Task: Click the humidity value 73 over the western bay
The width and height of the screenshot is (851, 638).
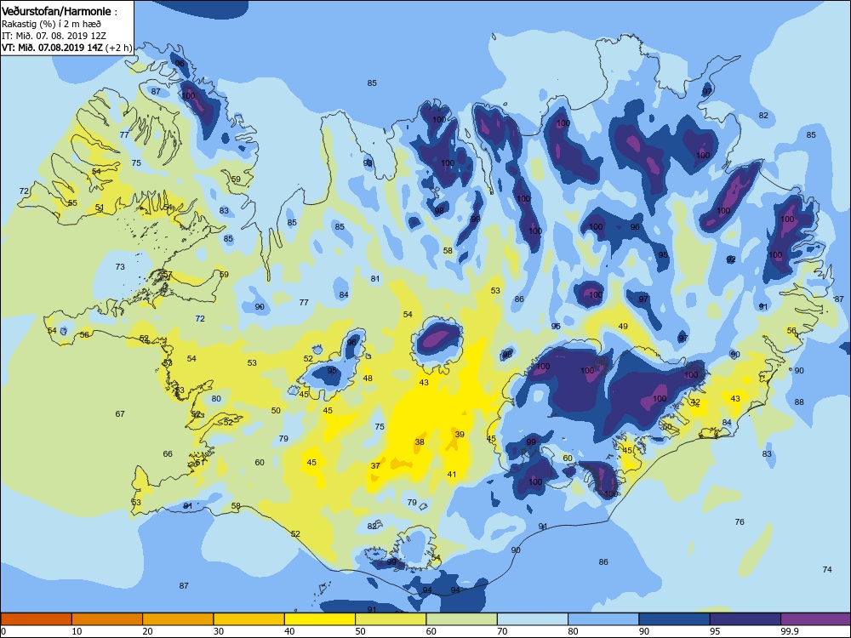Action: point(120,266)
